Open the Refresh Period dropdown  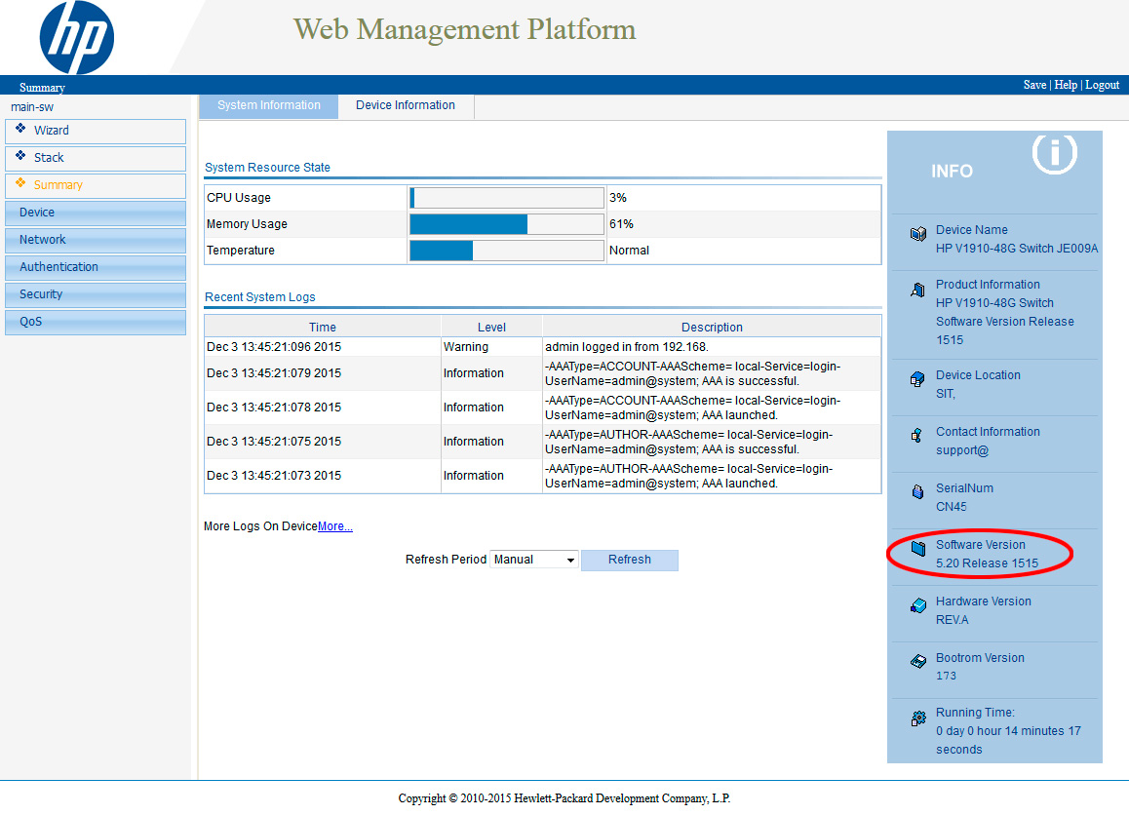(x=534, y=560)
